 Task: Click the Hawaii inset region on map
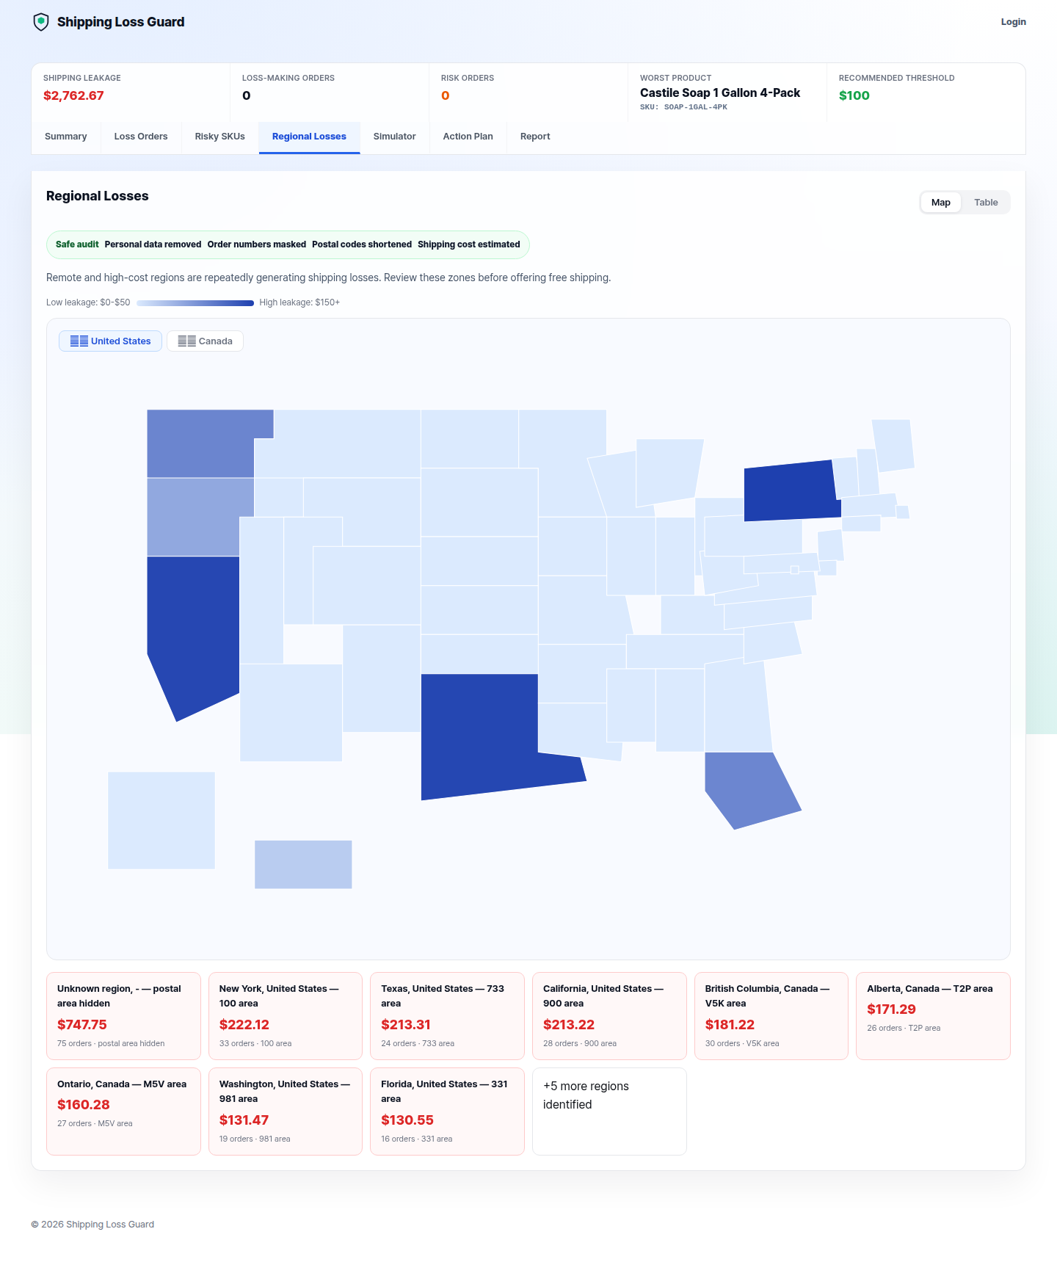[303, 865]
